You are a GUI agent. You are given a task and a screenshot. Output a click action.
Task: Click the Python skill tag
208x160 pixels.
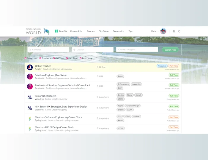coord(136,116)
